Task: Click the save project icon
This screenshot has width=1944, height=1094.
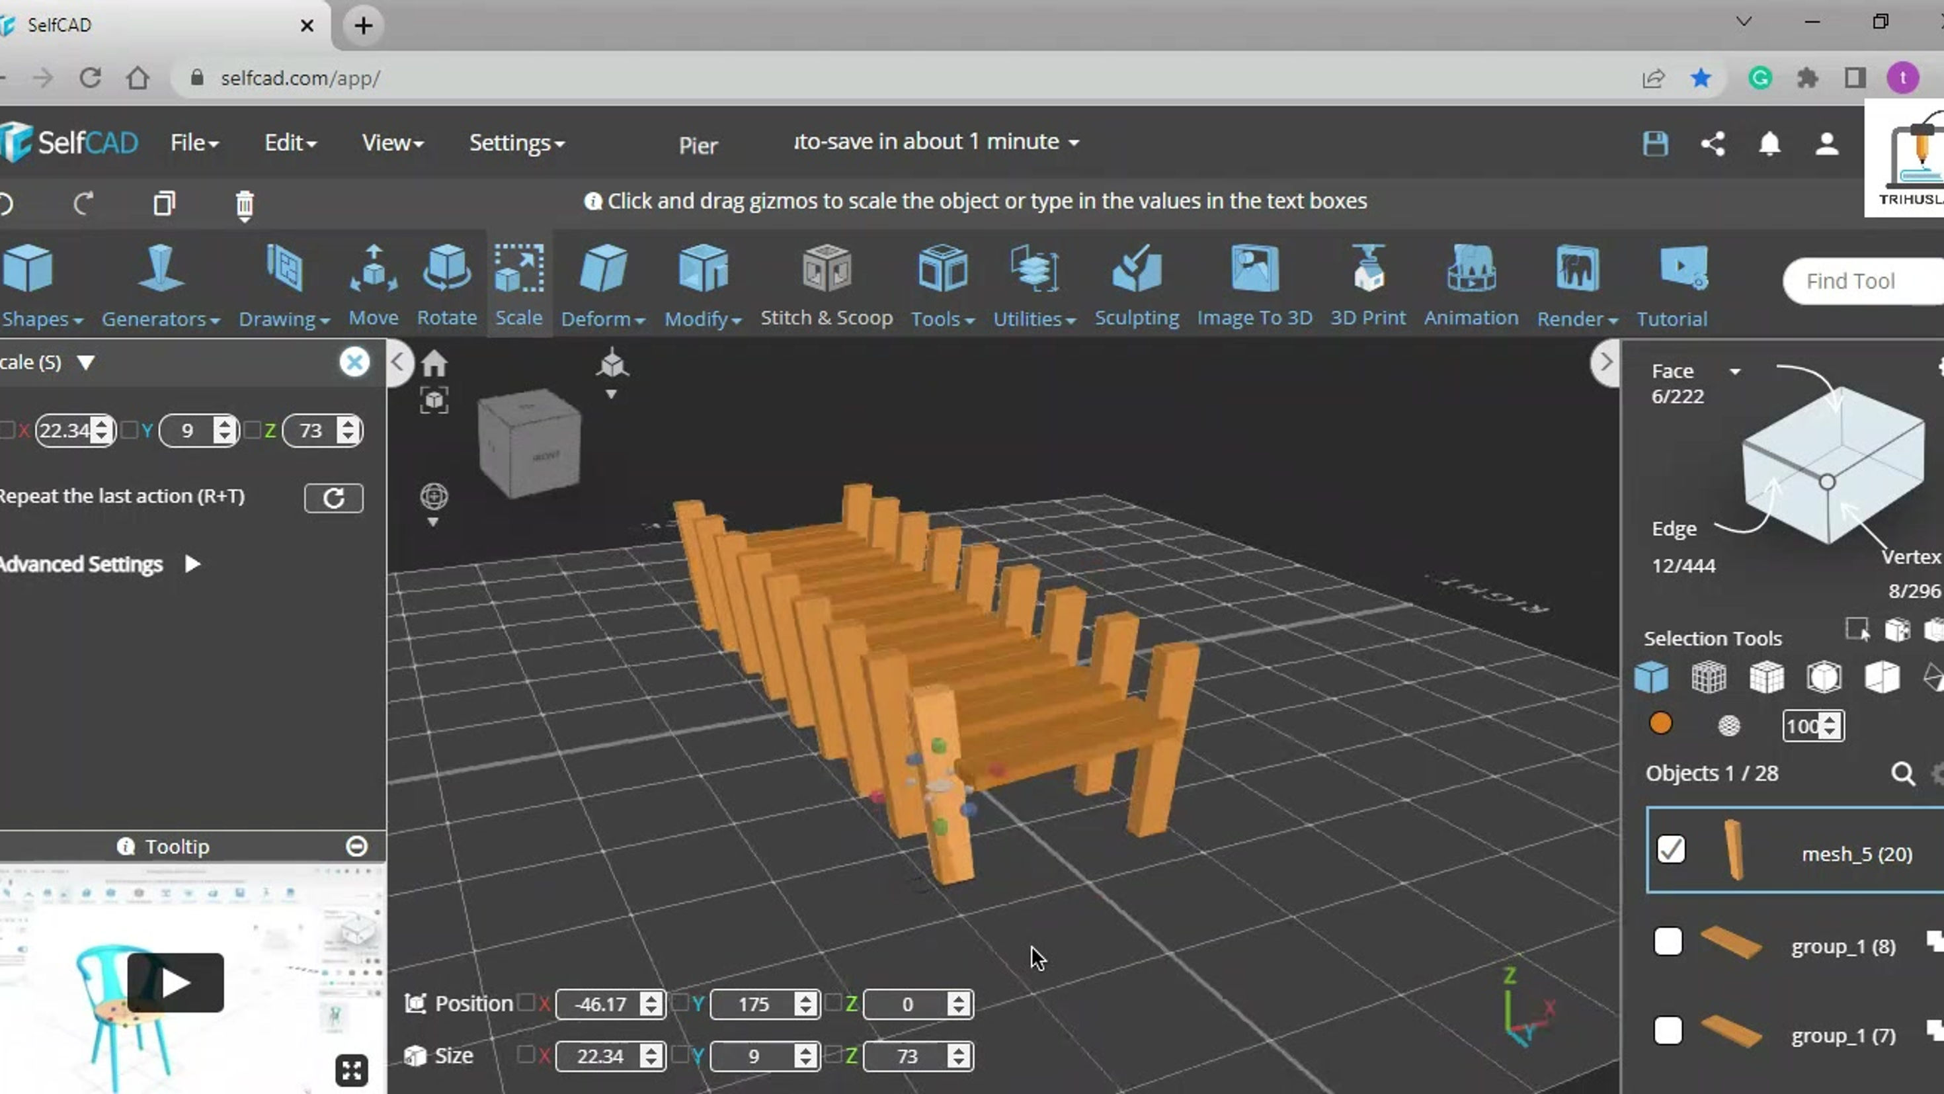Action: 1655,144
